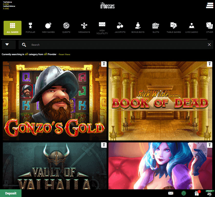Open the Other games category
Image resolution: width=215 pixels, height=197 pixels.
click(x=210, y=28)
